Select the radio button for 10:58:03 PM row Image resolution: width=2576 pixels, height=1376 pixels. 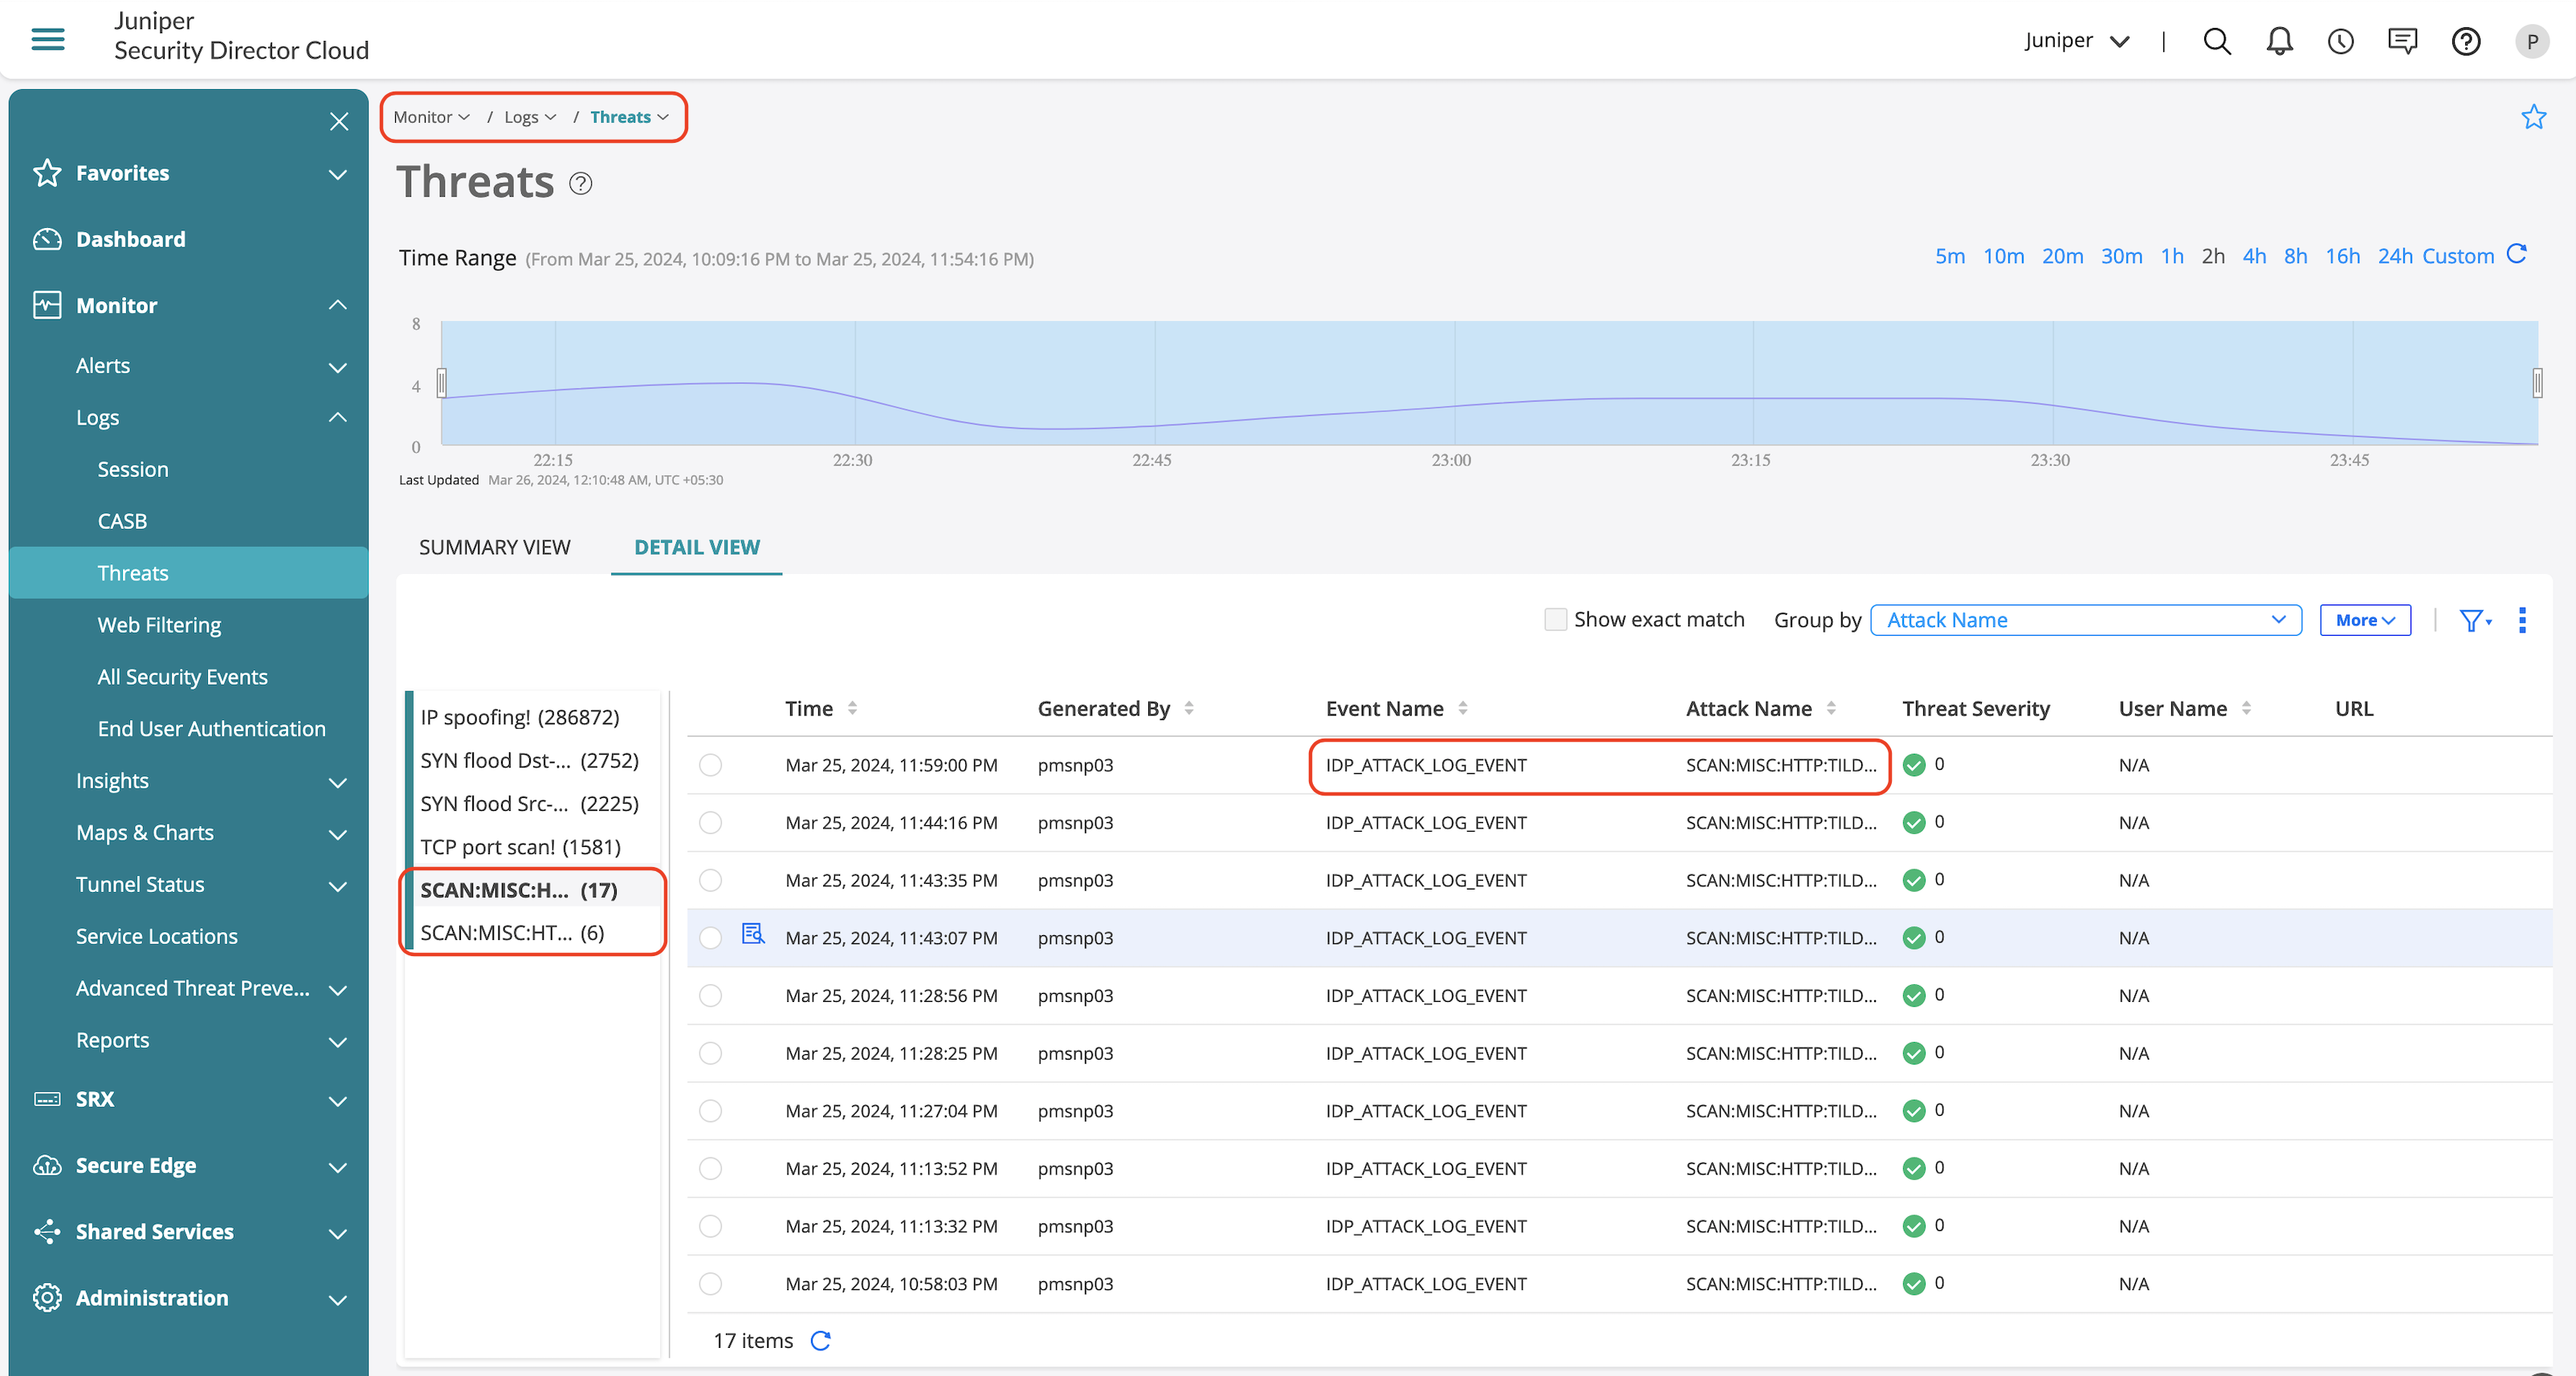710,1284
